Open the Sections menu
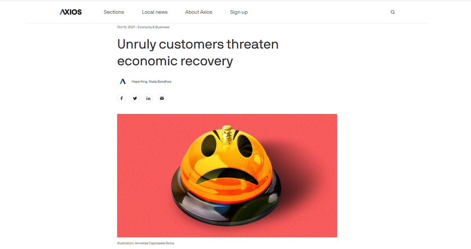 click(114, 12)
